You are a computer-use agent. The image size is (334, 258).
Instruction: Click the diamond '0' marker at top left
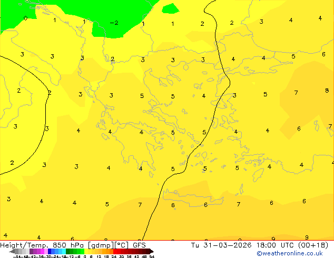[25, 18]
